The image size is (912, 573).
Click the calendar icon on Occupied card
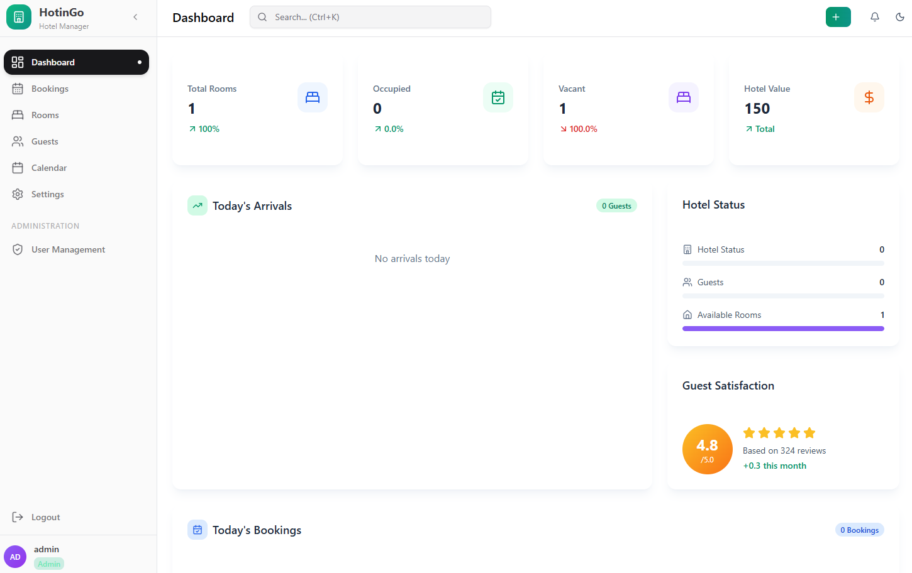coord(498,97)
